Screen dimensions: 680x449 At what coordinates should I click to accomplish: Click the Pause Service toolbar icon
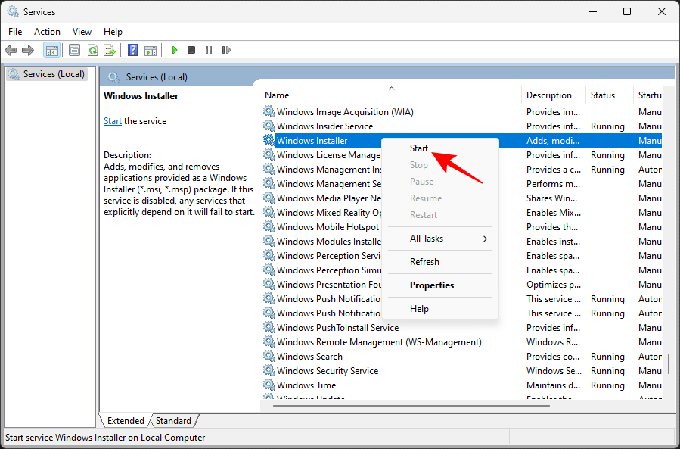point(209,50)
